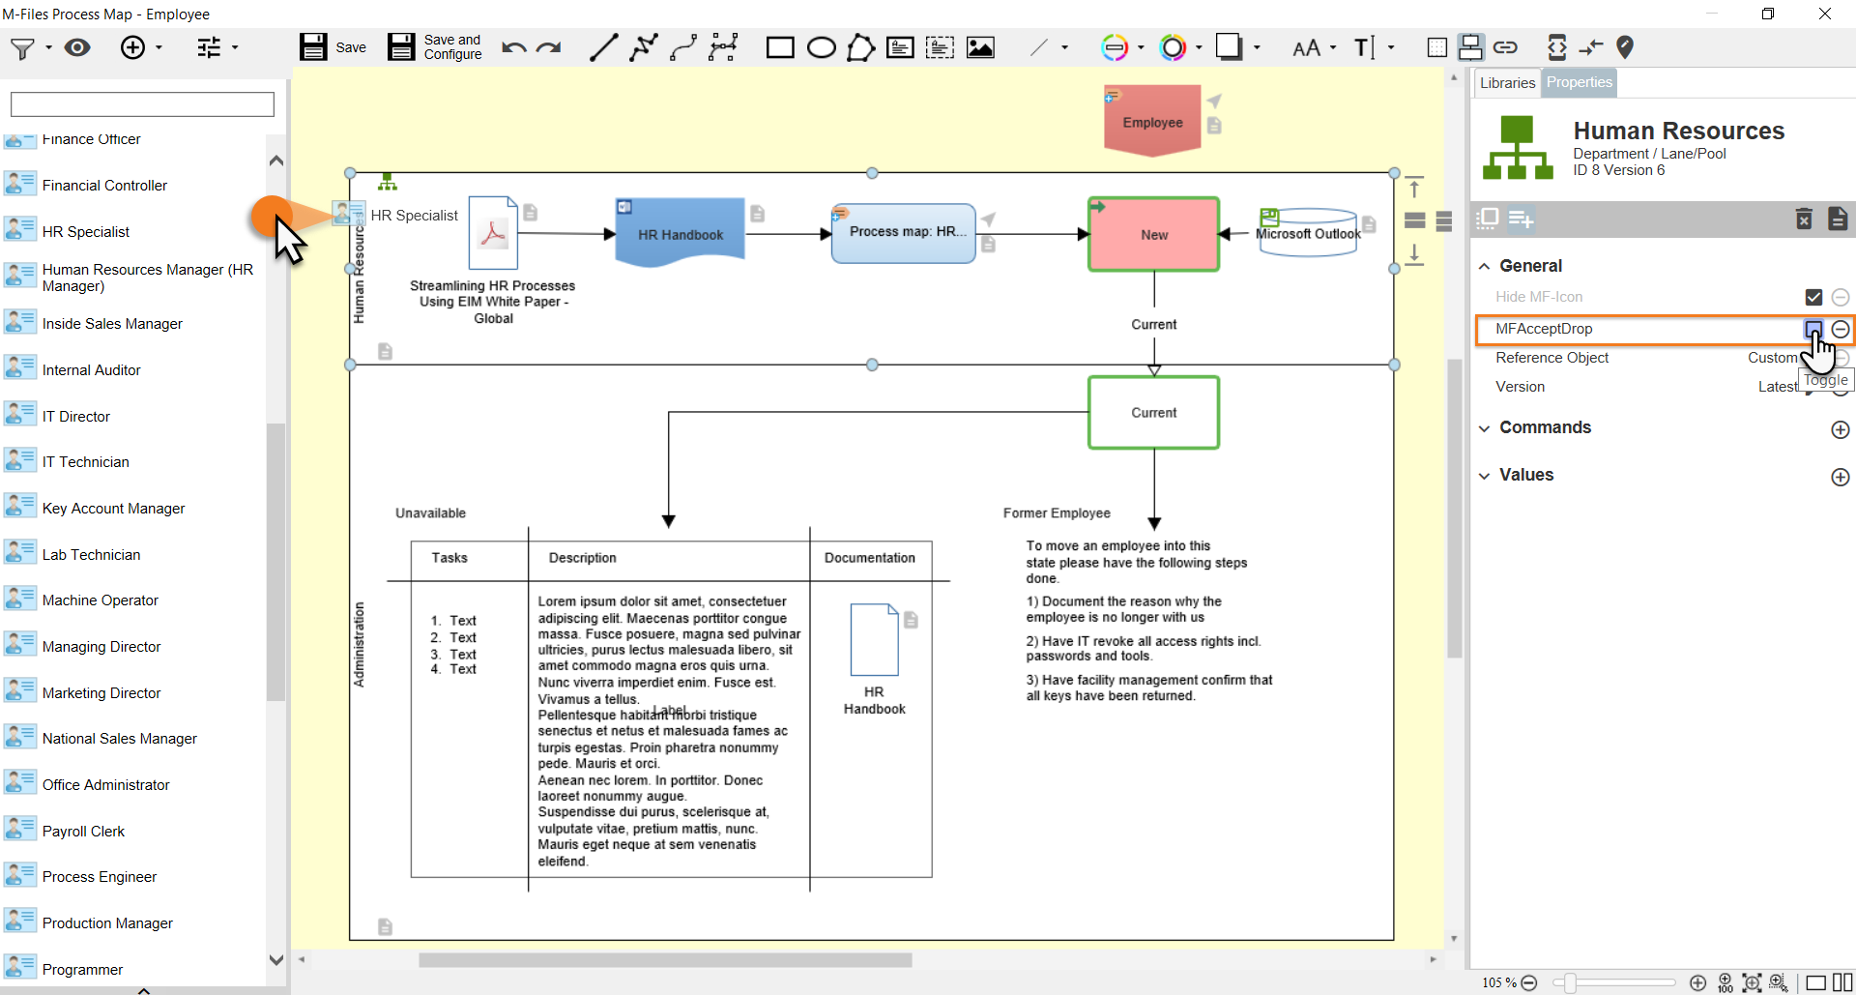Click the hyperlink chain icon

tap(1505, 47)
